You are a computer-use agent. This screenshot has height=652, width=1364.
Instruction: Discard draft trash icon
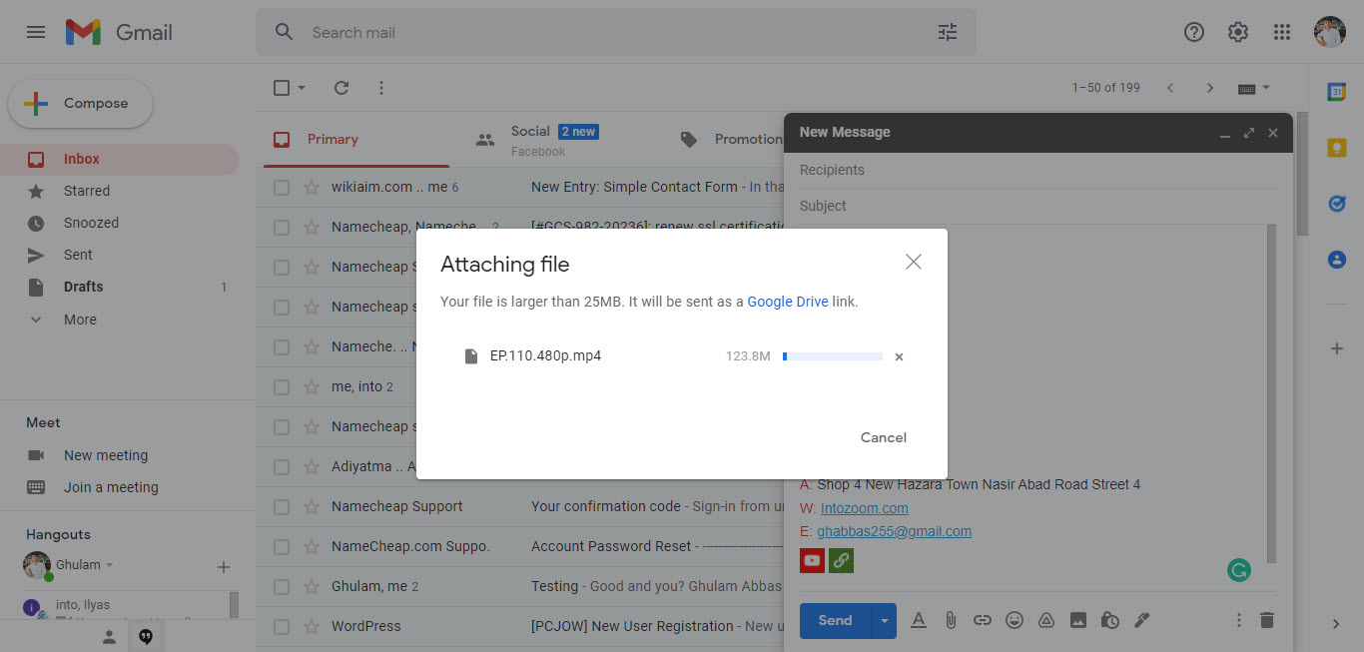pyautogui.click(x=1267, y=620)
